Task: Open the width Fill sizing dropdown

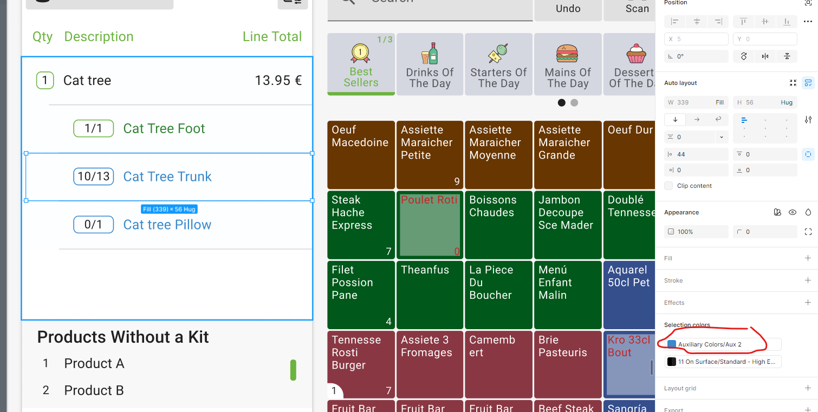Action: (x=719, y=102)
